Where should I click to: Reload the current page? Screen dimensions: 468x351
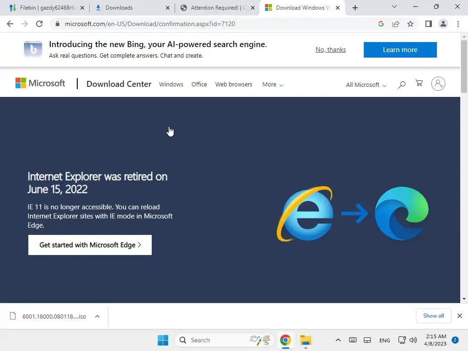tap(39, 24)
